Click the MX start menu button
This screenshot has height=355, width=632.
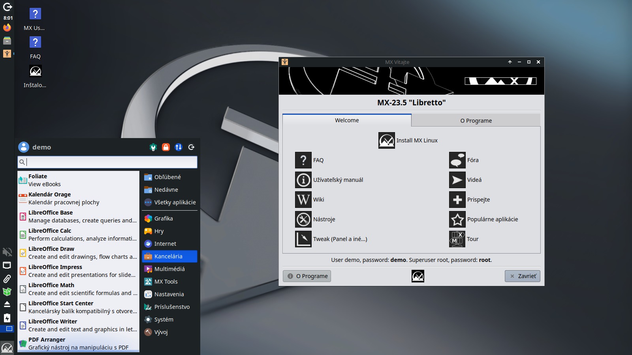[7, 348]
